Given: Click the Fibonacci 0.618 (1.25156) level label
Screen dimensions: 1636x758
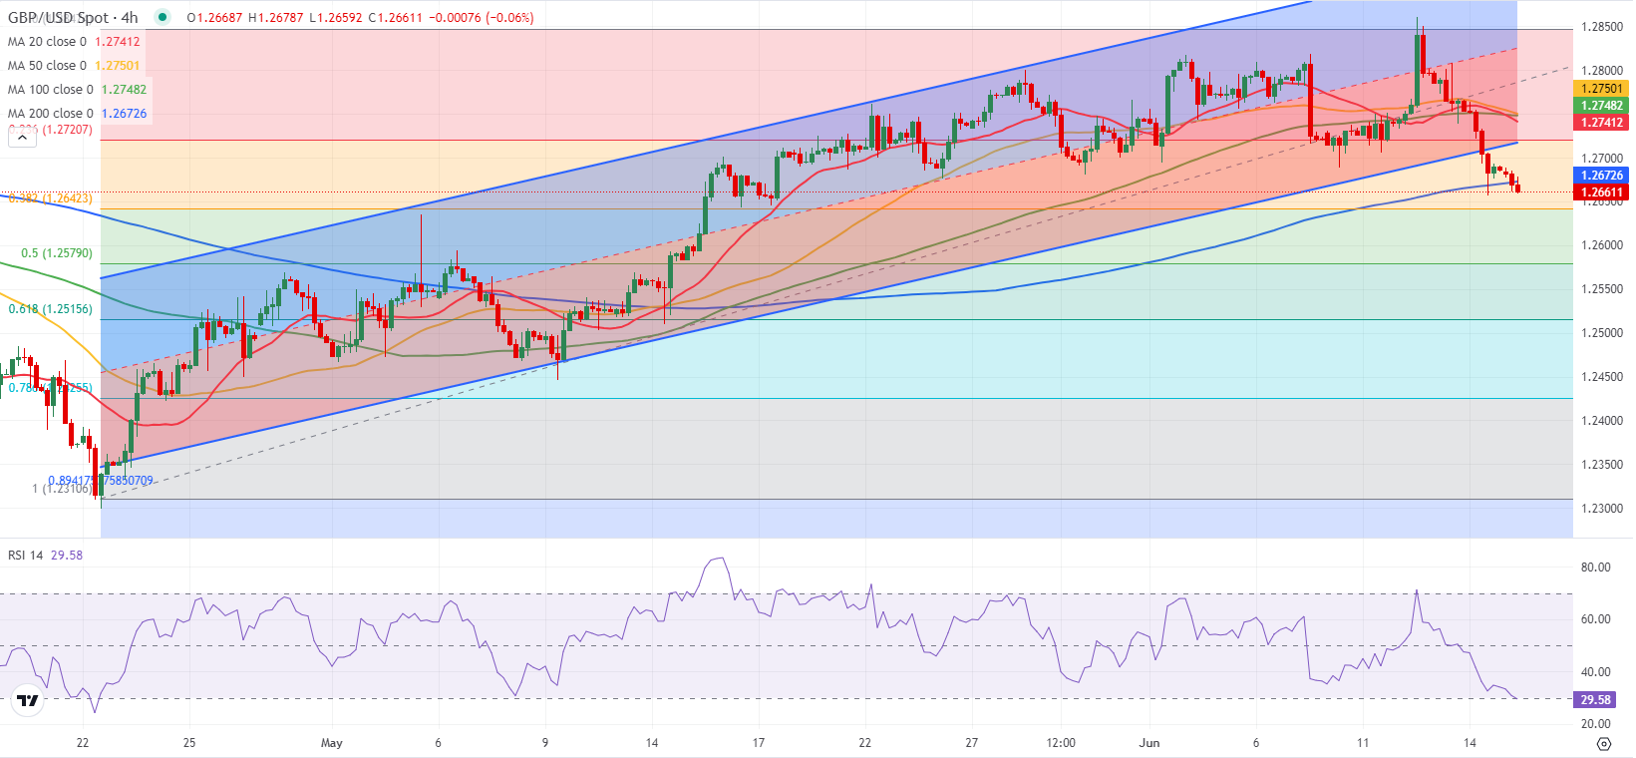Looking at the screenshot, I should [x=50, y=309].
